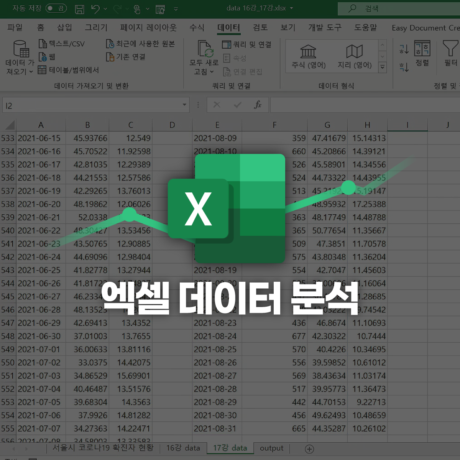Click the Save disk icon
460x460 pixels.
pyautogui.click(x=79, y=9)
